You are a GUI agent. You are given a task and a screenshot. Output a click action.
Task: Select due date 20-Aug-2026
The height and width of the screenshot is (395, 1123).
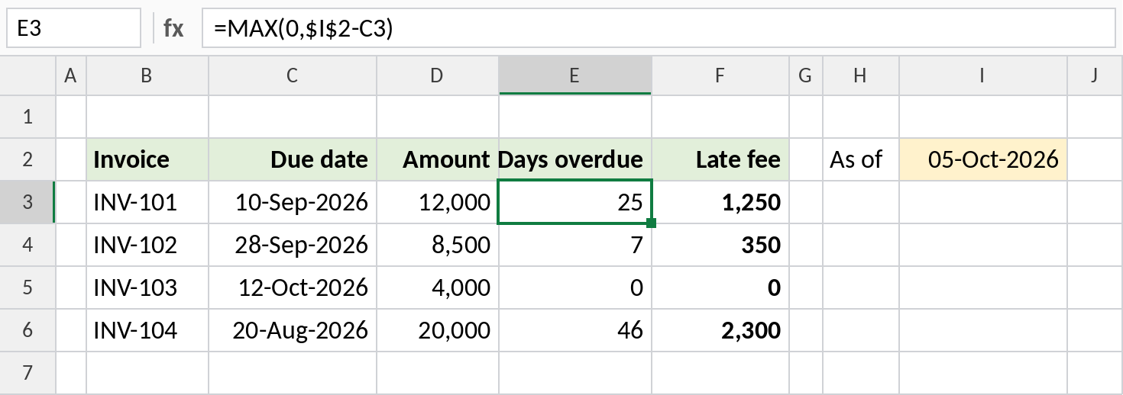click(293, 330)
